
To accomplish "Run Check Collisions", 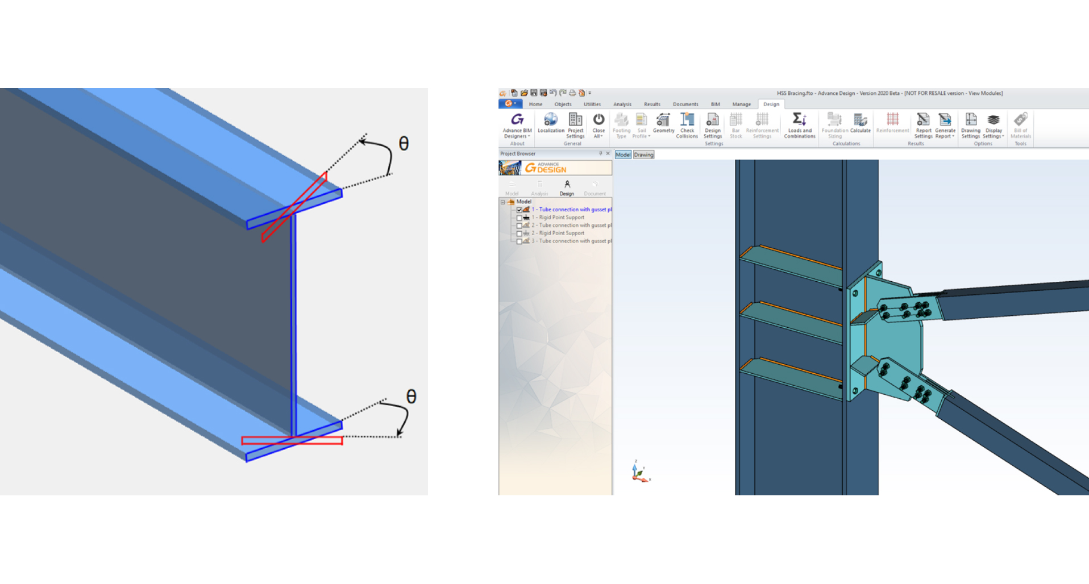I will (x=687, y=123).
